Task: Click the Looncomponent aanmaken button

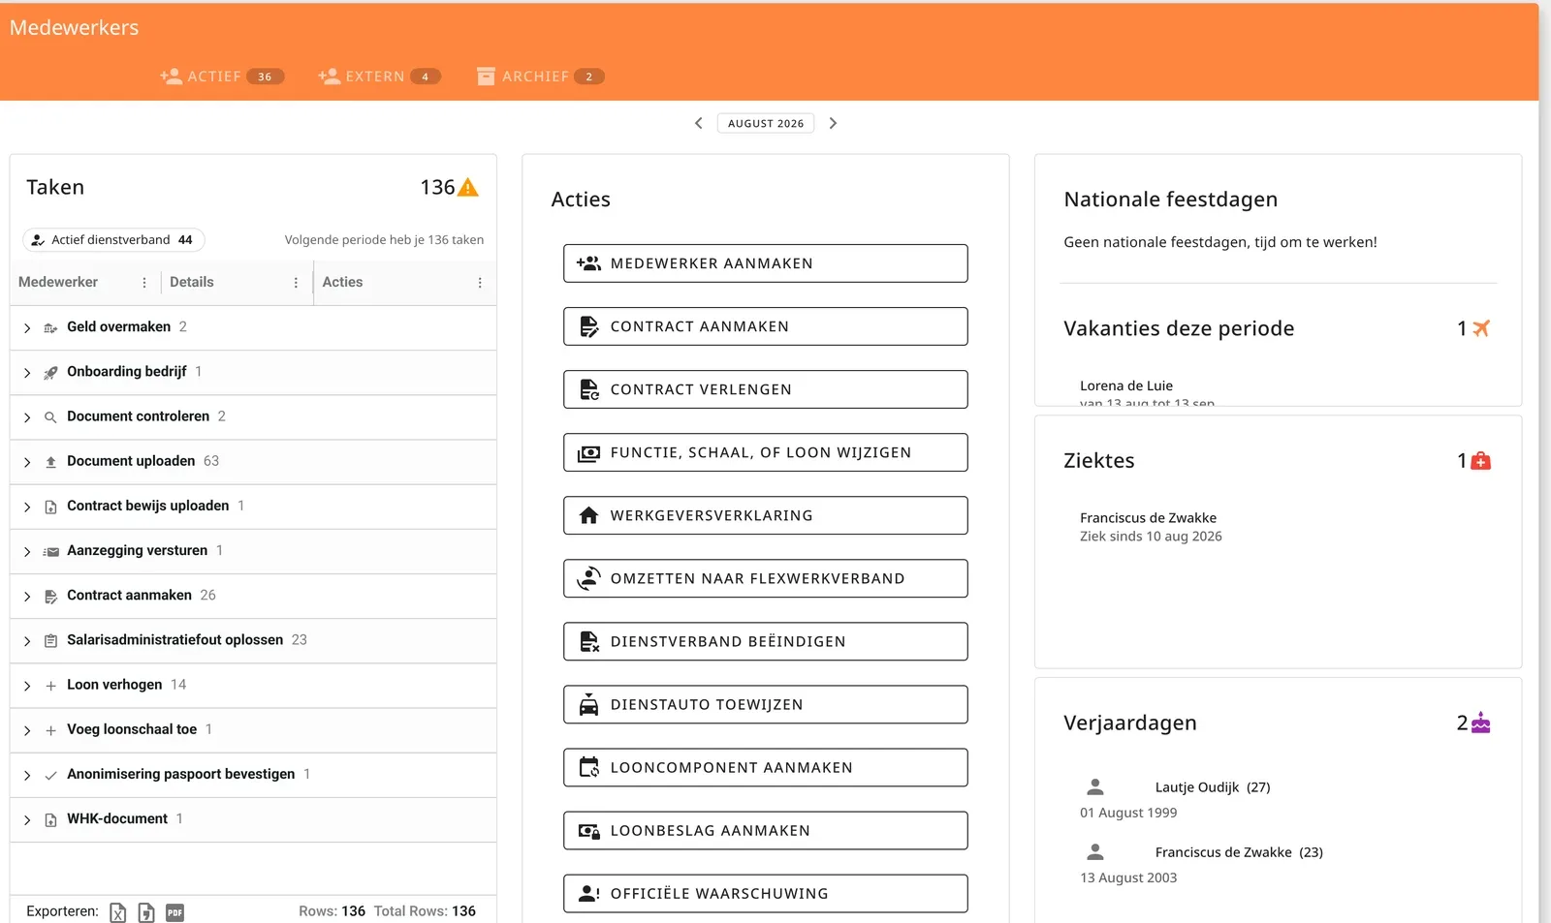Action: [x=766, y=767]
